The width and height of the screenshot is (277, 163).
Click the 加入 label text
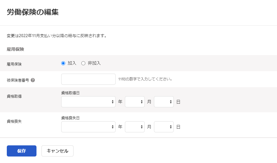point(72,63)
